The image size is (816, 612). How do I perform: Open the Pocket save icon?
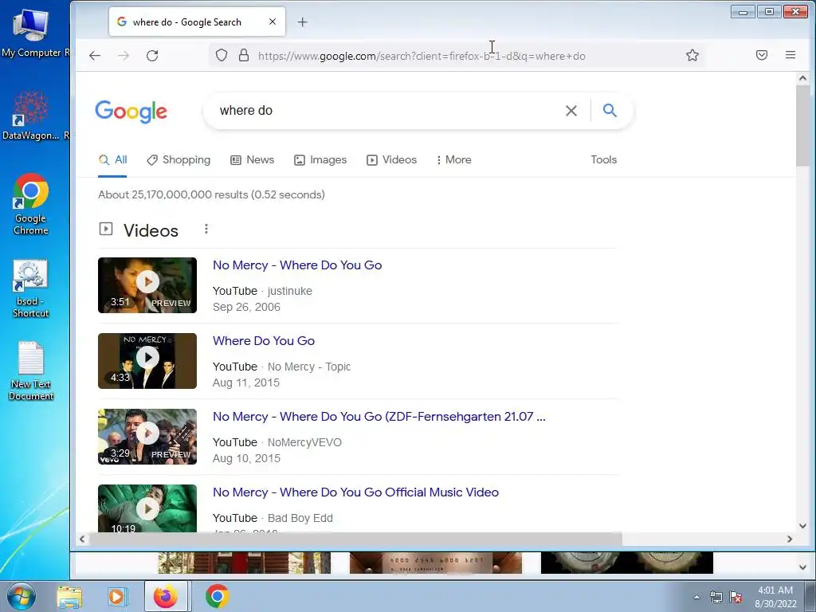click(x=762, y=55)
